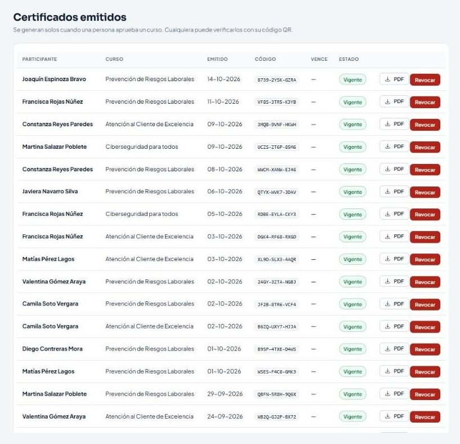Download PDF for Matías Pérez Lagos 01-10-2026 certificate
Viewport: 460px width, 444px height.
pyautogui.click(x=394, y=371)
